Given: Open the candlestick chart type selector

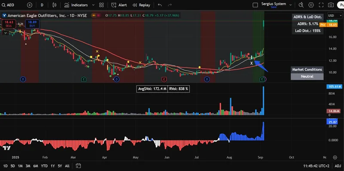Looking at the screenshot, I should tap(55, 5).
